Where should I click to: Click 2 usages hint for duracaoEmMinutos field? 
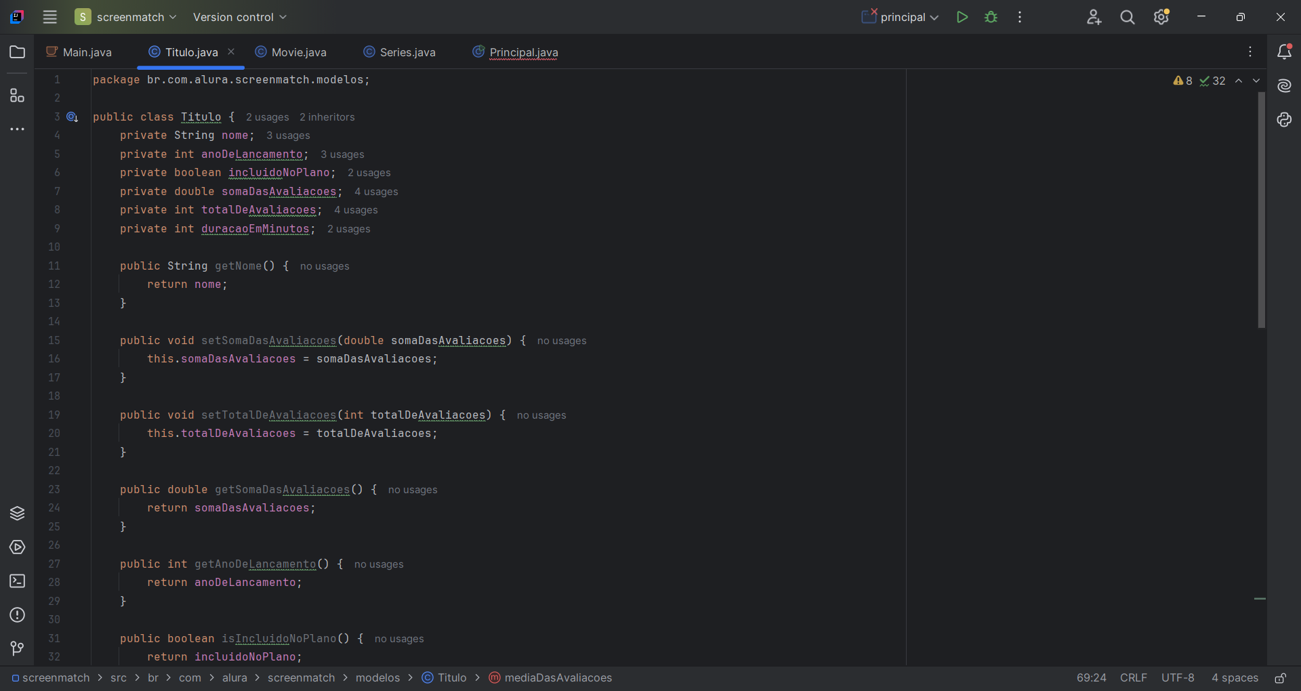pos(348,229)
